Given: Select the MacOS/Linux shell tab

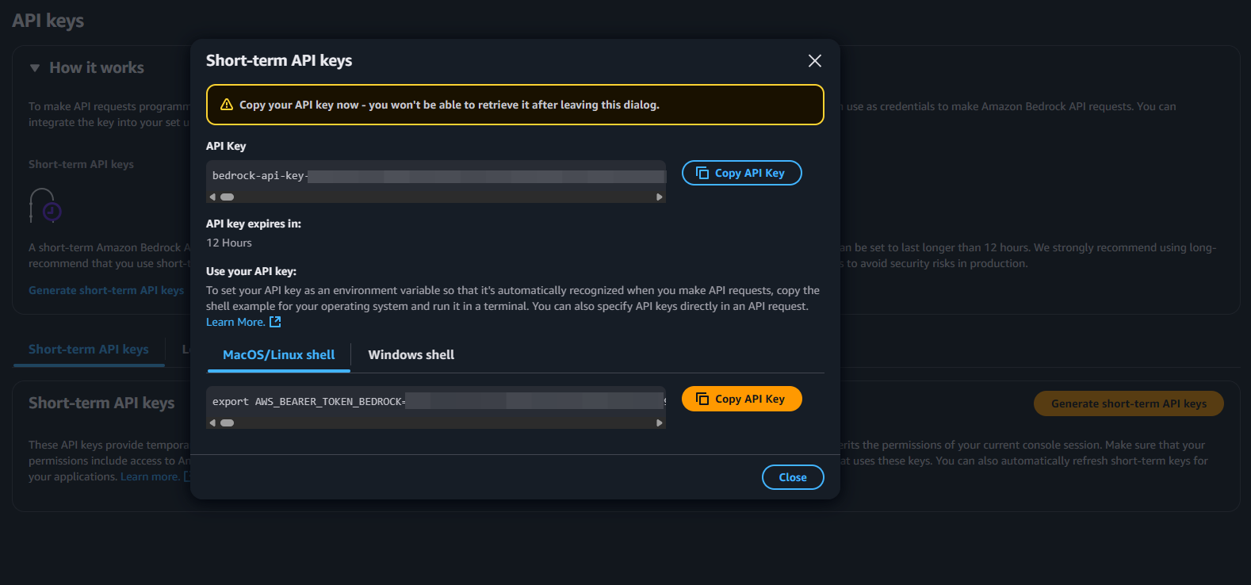Looking at the screenshot, I should coord(278,355).
